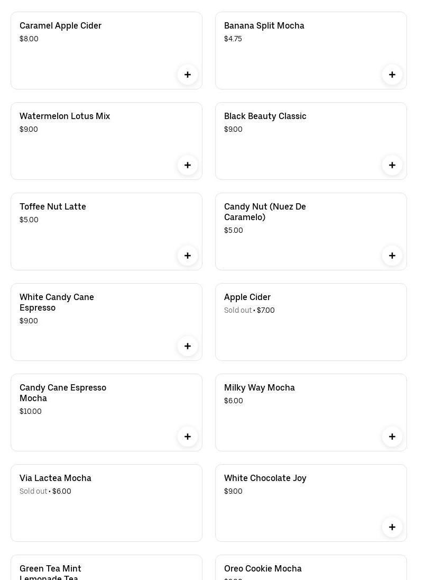The height and width of the screenshot is (580, 425).
Task: Tap plus for Candy Cane Espresso Mocha
Action: [188, 437]
